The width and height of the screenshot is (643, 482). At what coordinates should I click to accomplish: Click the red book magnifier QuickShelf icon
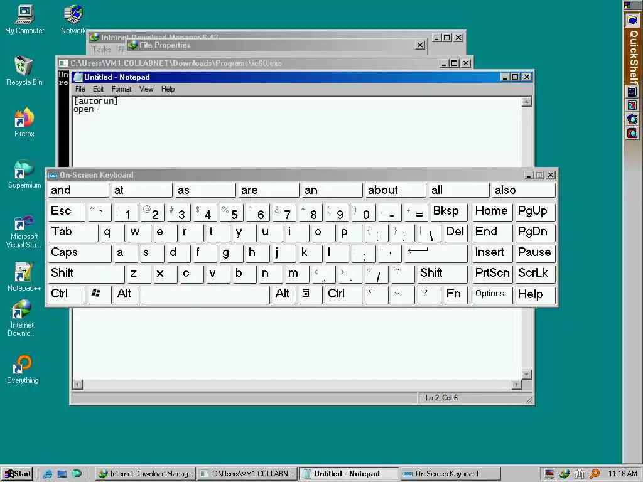(x=632, y=133)
